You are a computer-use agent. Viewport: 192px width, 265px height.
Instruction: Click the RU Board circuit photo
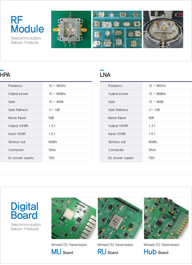pos(120,218)
